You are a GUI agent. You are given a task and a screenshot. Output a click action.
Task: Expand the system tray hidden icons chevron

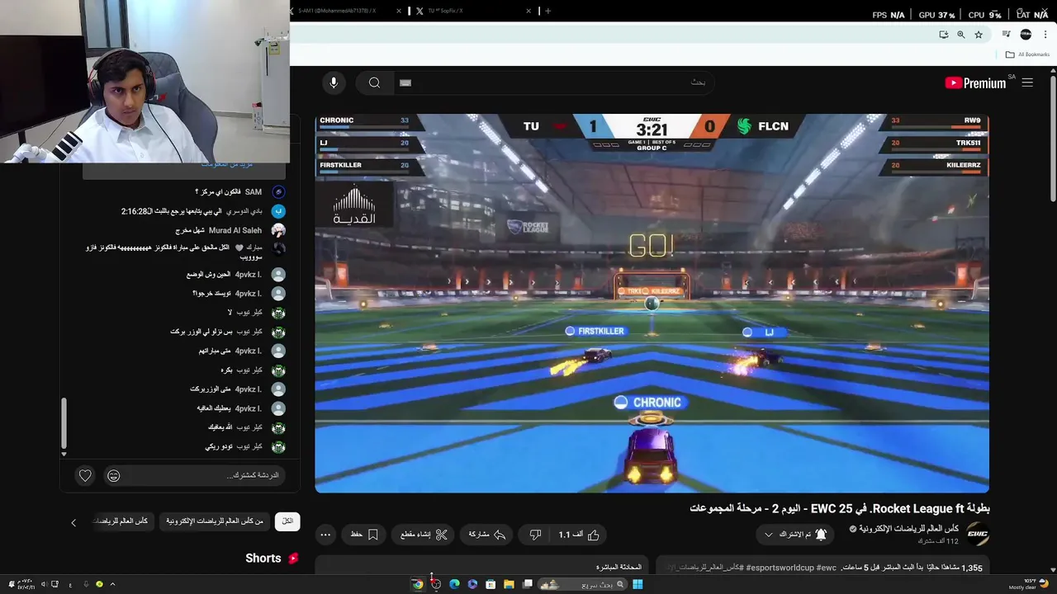pyautogui.click(x=112, y=584)
